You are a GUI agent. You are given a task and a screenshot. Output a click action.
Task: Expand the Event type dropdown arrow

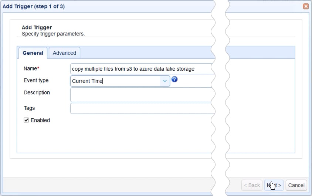click(x=165, y=81)
